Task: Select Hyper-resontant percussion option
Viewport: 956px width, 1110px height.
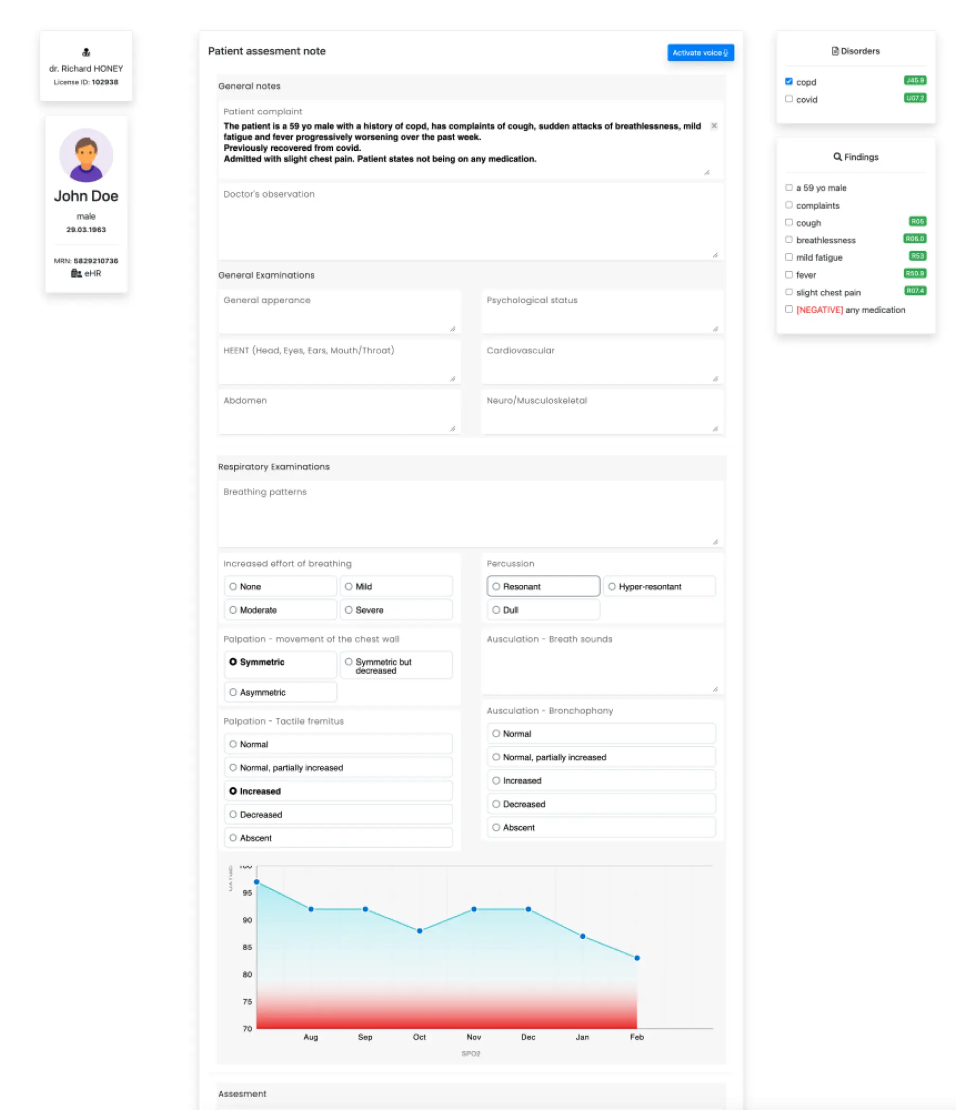Action: pyautogui.click(x=612, y=587)
